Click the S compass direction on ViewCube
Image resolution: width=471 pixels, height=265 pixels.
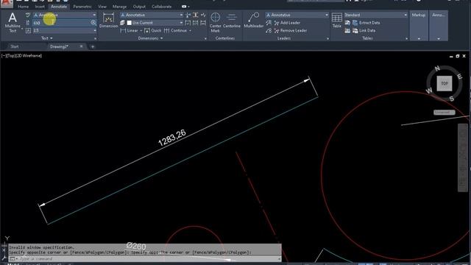click(x=451, y=99)
